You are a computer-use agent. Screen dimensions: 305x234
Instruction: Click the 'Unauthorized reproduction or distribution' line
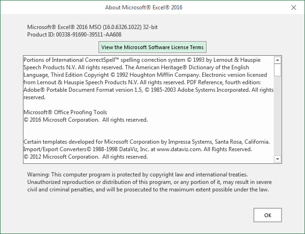click(x=149, y=182)
